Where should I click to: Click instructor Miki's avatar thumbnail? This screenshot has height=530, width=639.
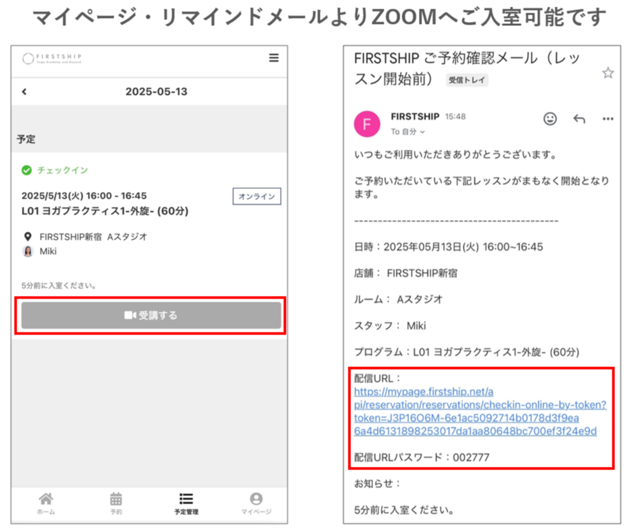pyautogui.click(x=28, y=251)
